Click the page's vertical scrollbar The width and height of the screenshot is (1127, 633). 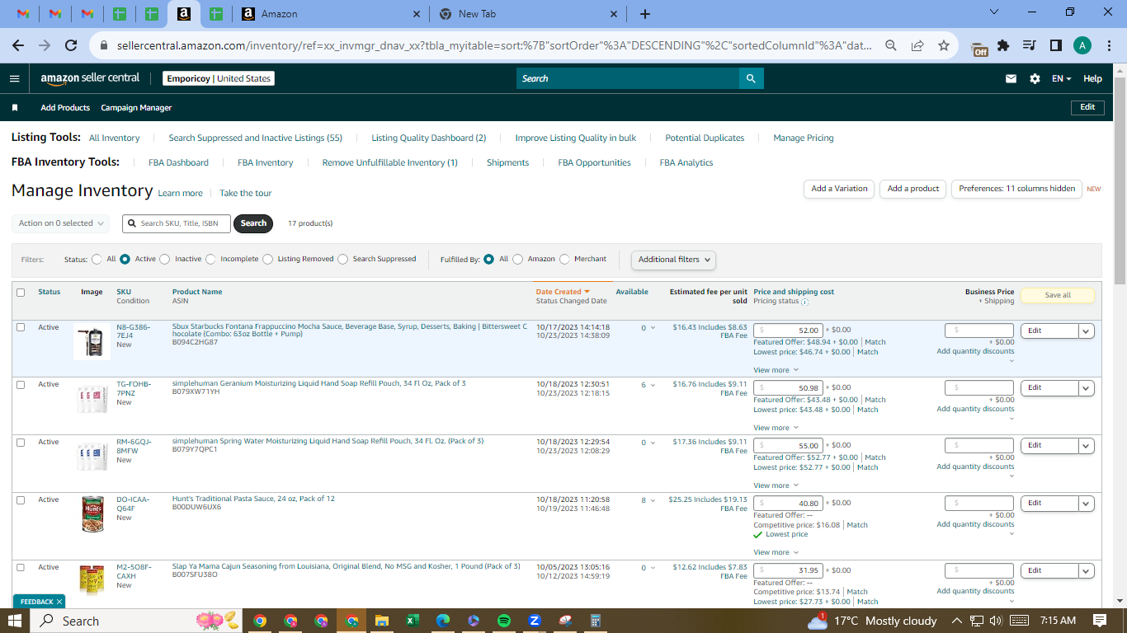(x=1120, y=181)
